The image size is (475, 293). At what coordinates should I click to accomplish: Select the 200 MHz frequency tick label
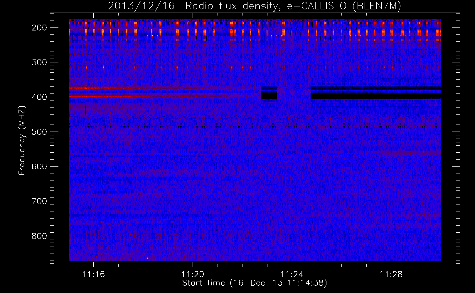coord(39,28)
